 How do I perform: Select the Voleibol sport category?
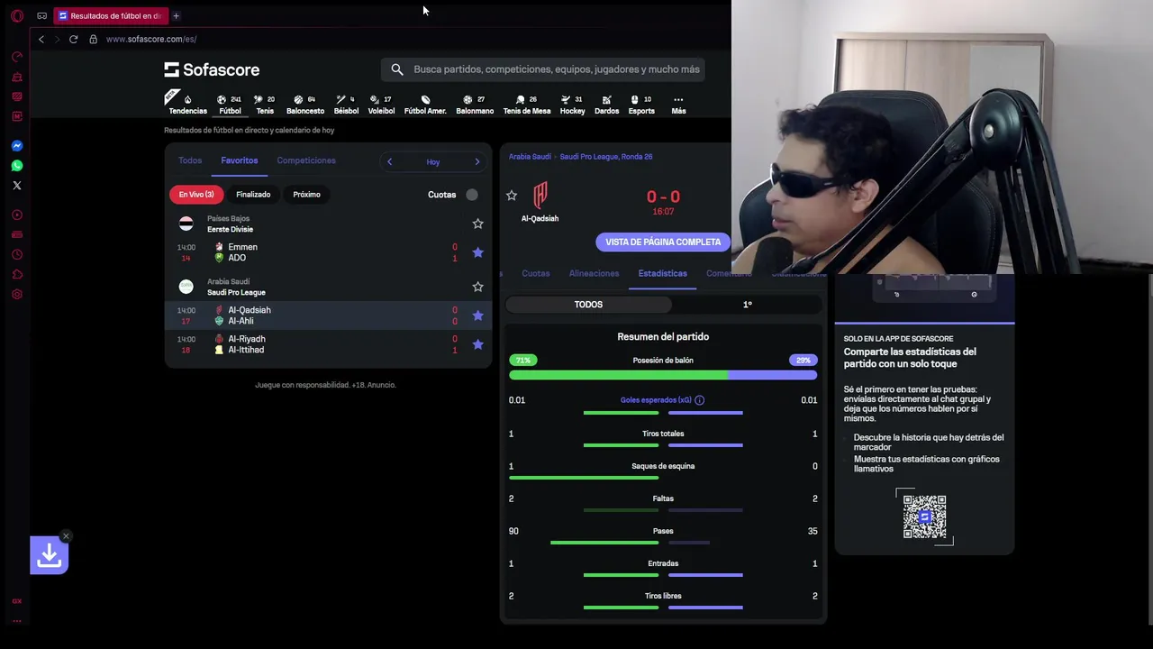click(x=381, y=105)
